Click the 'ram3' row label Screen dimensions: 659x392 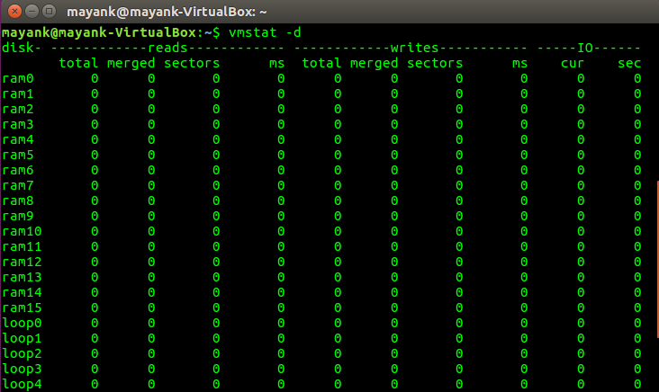point(18,124)
